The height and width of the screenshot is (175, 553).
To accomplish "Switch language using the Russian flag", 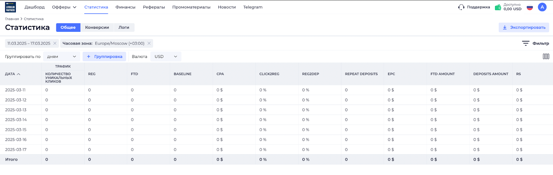I will (529, 7).
